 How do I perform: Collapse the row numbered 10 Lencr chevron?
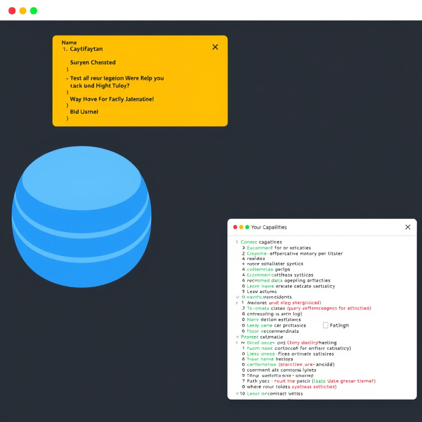pos(237,394)
